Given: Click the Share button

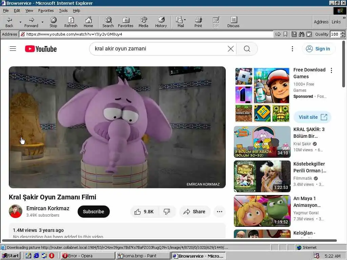Looking at the screenshot, I should (x=195, y=212).
